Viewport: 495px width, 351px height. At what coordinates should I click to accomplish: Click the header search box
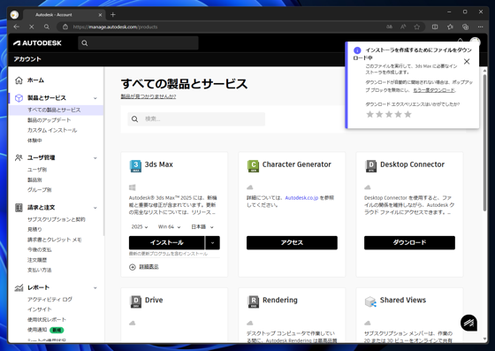[138, 43]
